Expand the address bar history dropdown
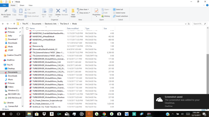The height and width of the screenshot is (117, 209). click(x=186, y=24)
